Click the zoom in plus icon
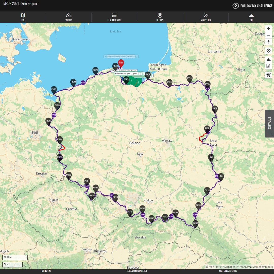The width and height of the screenshot is (274, 274). (x=268, y=28)
